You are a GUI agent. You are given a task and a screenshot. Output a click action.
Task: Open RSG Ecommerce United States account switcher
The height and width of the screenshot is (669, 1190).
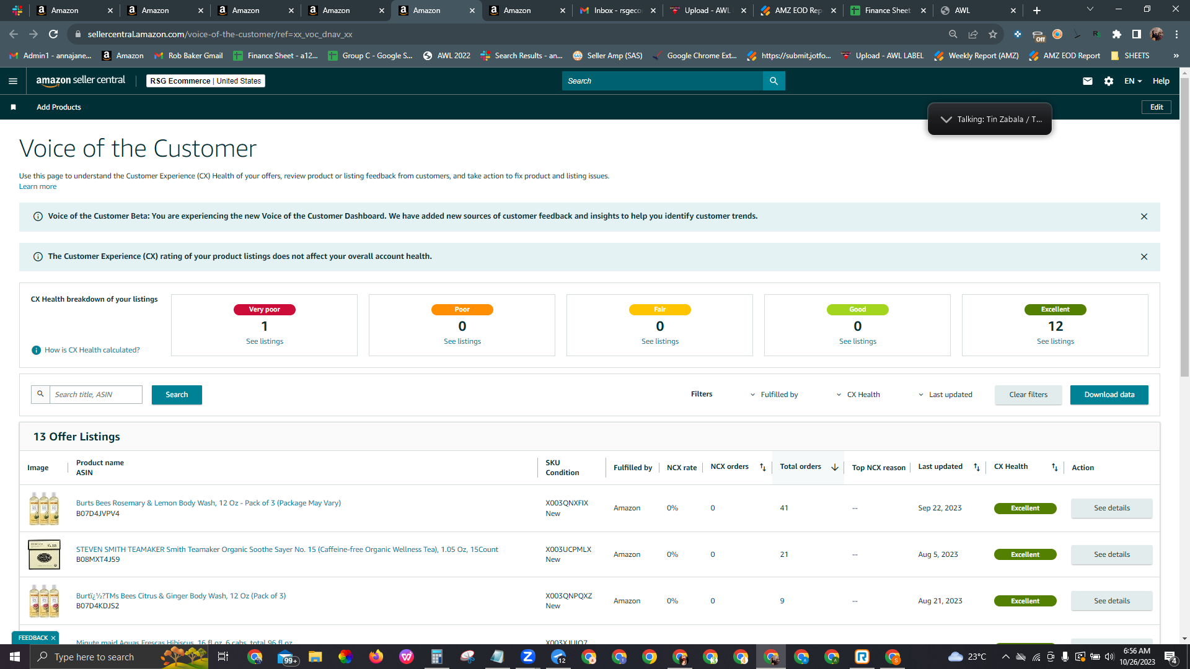206,81
